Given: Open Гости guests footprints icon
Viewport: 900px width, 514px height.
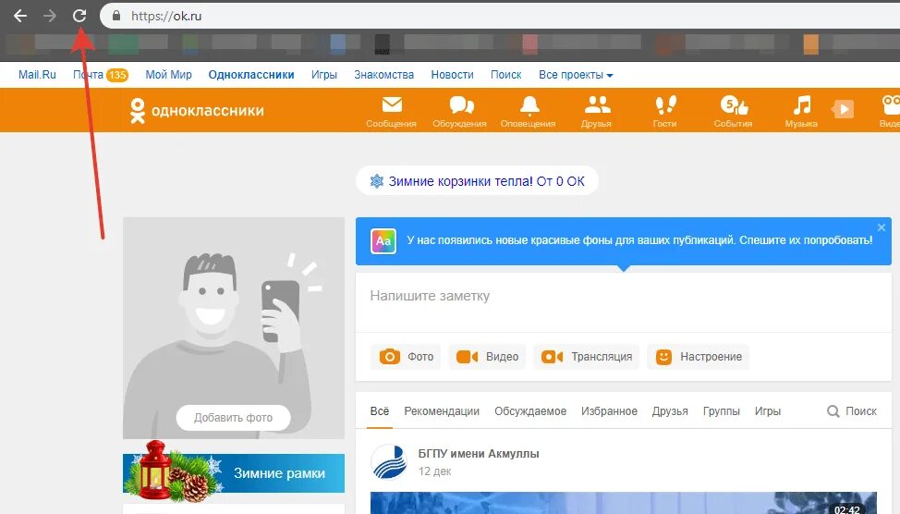Looking at the screenshot, I should (x=664, y=112).
